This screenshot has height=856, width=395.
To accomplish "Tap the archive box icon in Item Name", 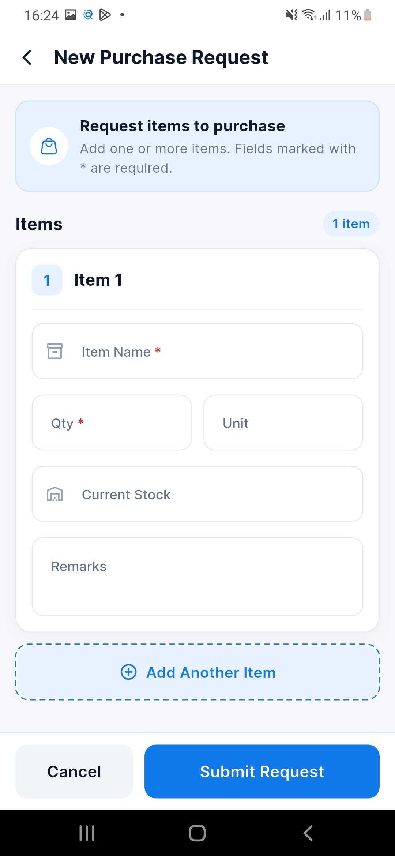I will [x=55, y=351].
